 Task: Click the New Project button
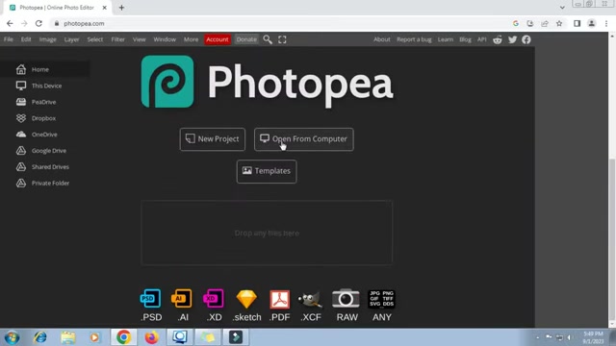coord(213,139)
